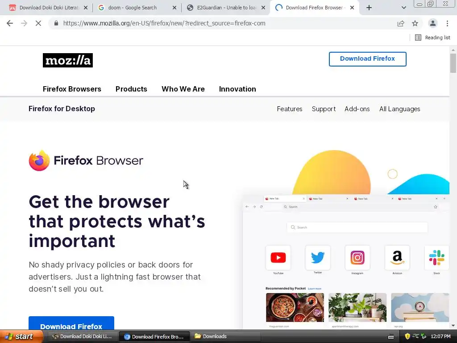Viewport: 457px width, 343px height.
Task: Open the Reading list
Action: [432, 38]
